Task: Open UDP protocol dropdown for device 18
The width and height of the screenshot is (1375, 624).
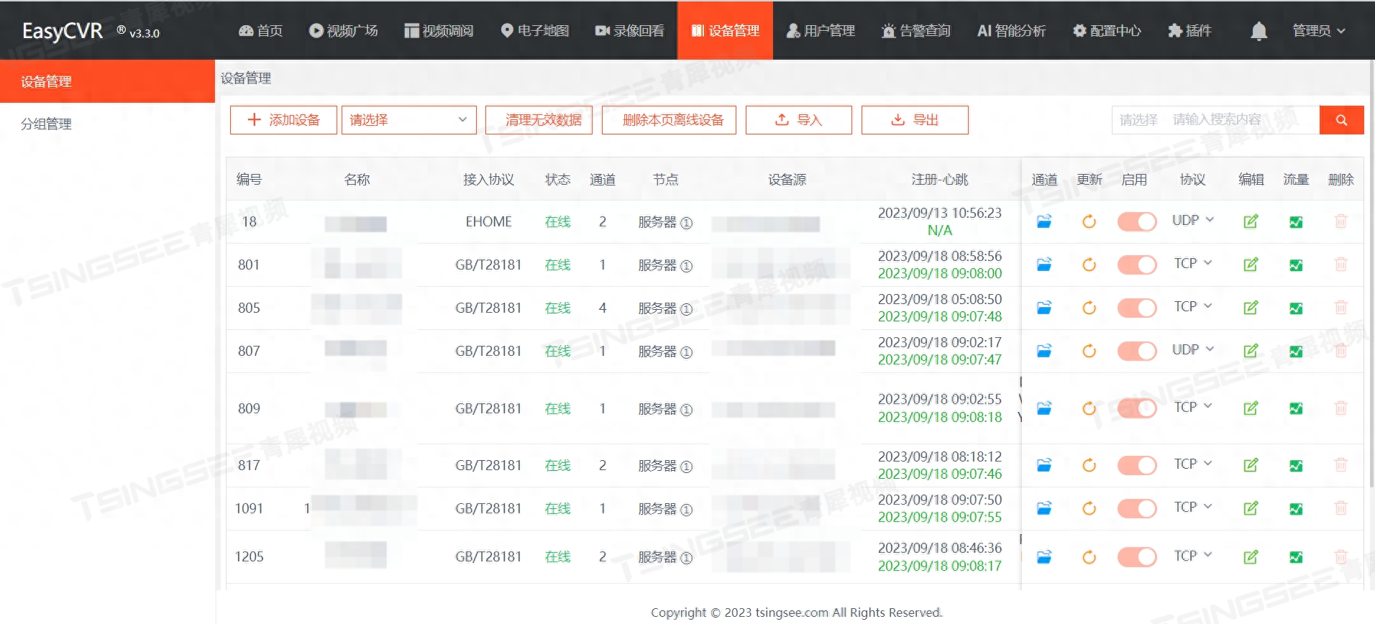Action: click(x=1192, y=220)
